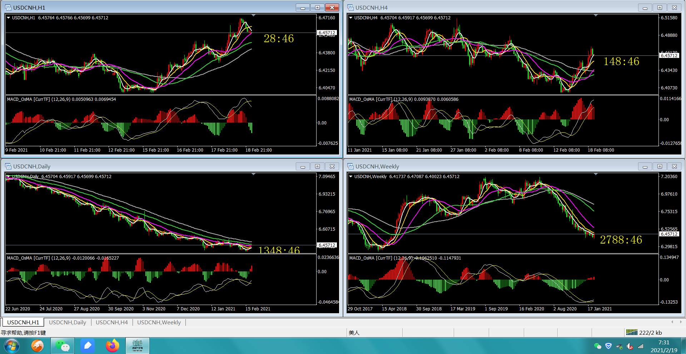Click the 6.45712 price label on H4 chart
686x354 pixels.
[x=669, y=55]
